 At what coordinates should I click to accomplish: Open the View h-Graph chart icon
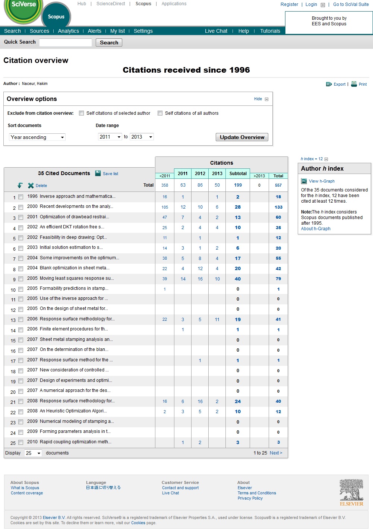pyautogui.click(x=304, y=181)
